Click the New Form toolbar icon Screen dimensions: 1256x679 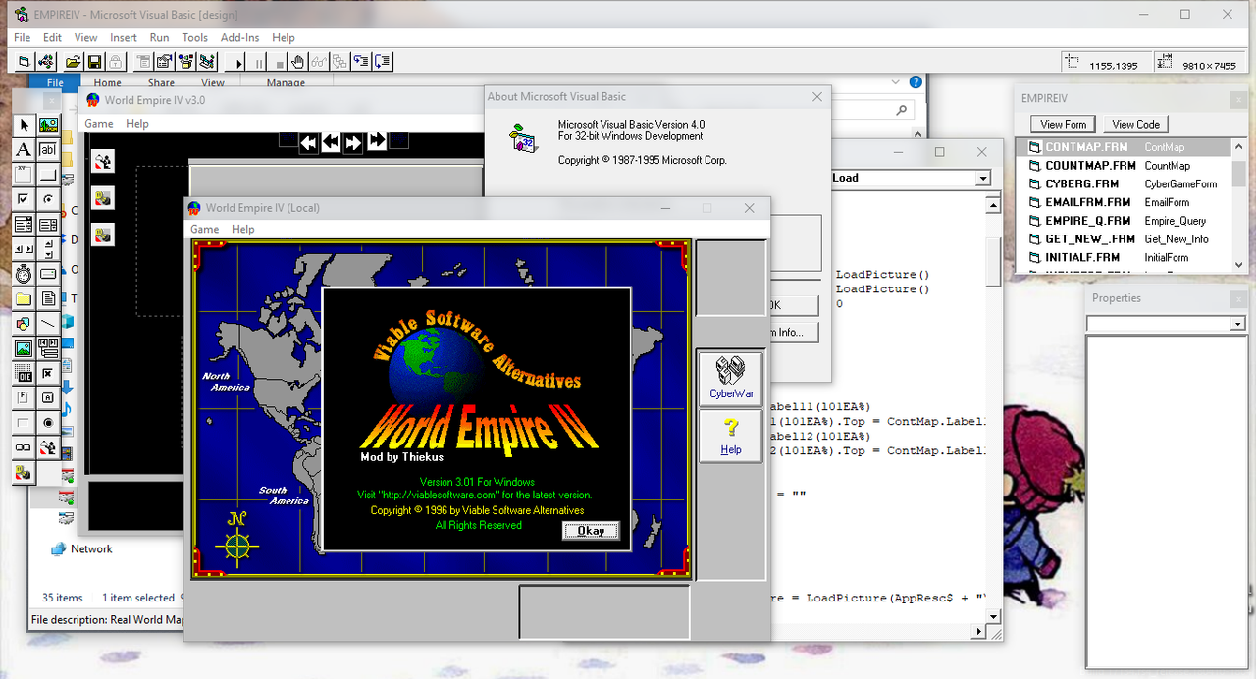(25, 62)
